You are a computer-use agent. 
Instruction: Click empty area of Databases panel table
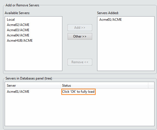pos(79,110)
